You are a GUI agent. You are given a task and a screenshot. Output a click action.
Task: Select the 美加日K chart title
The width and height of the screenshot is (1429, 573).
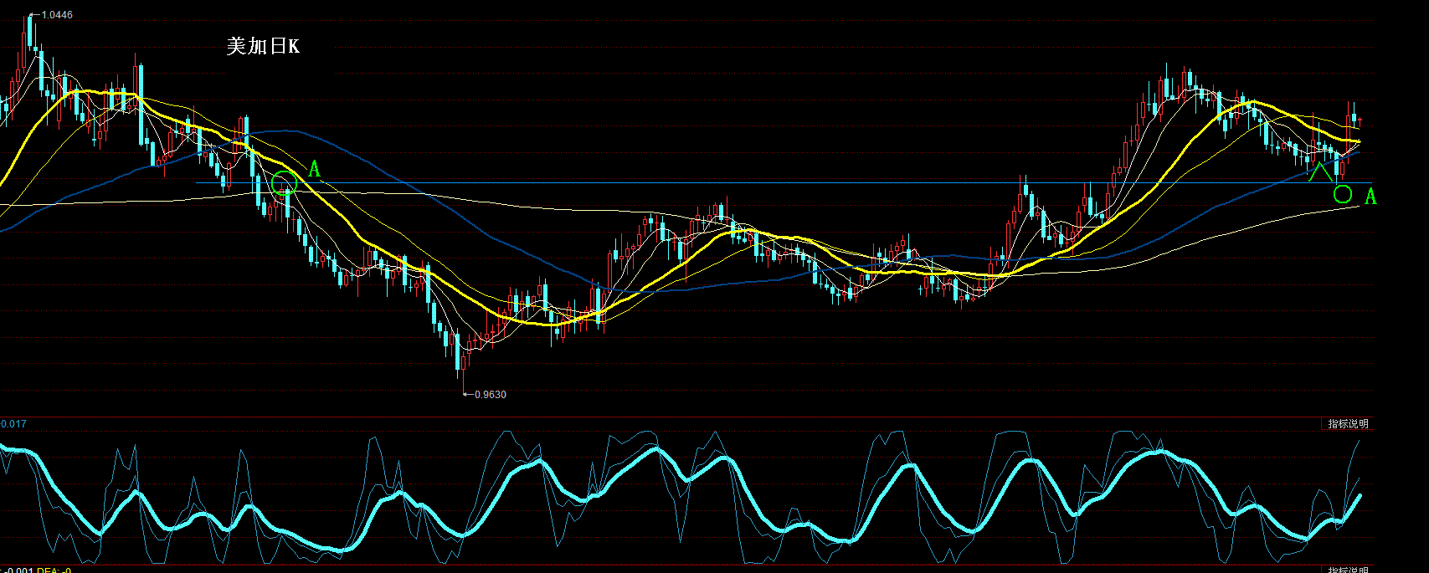[x=263, y=46]
